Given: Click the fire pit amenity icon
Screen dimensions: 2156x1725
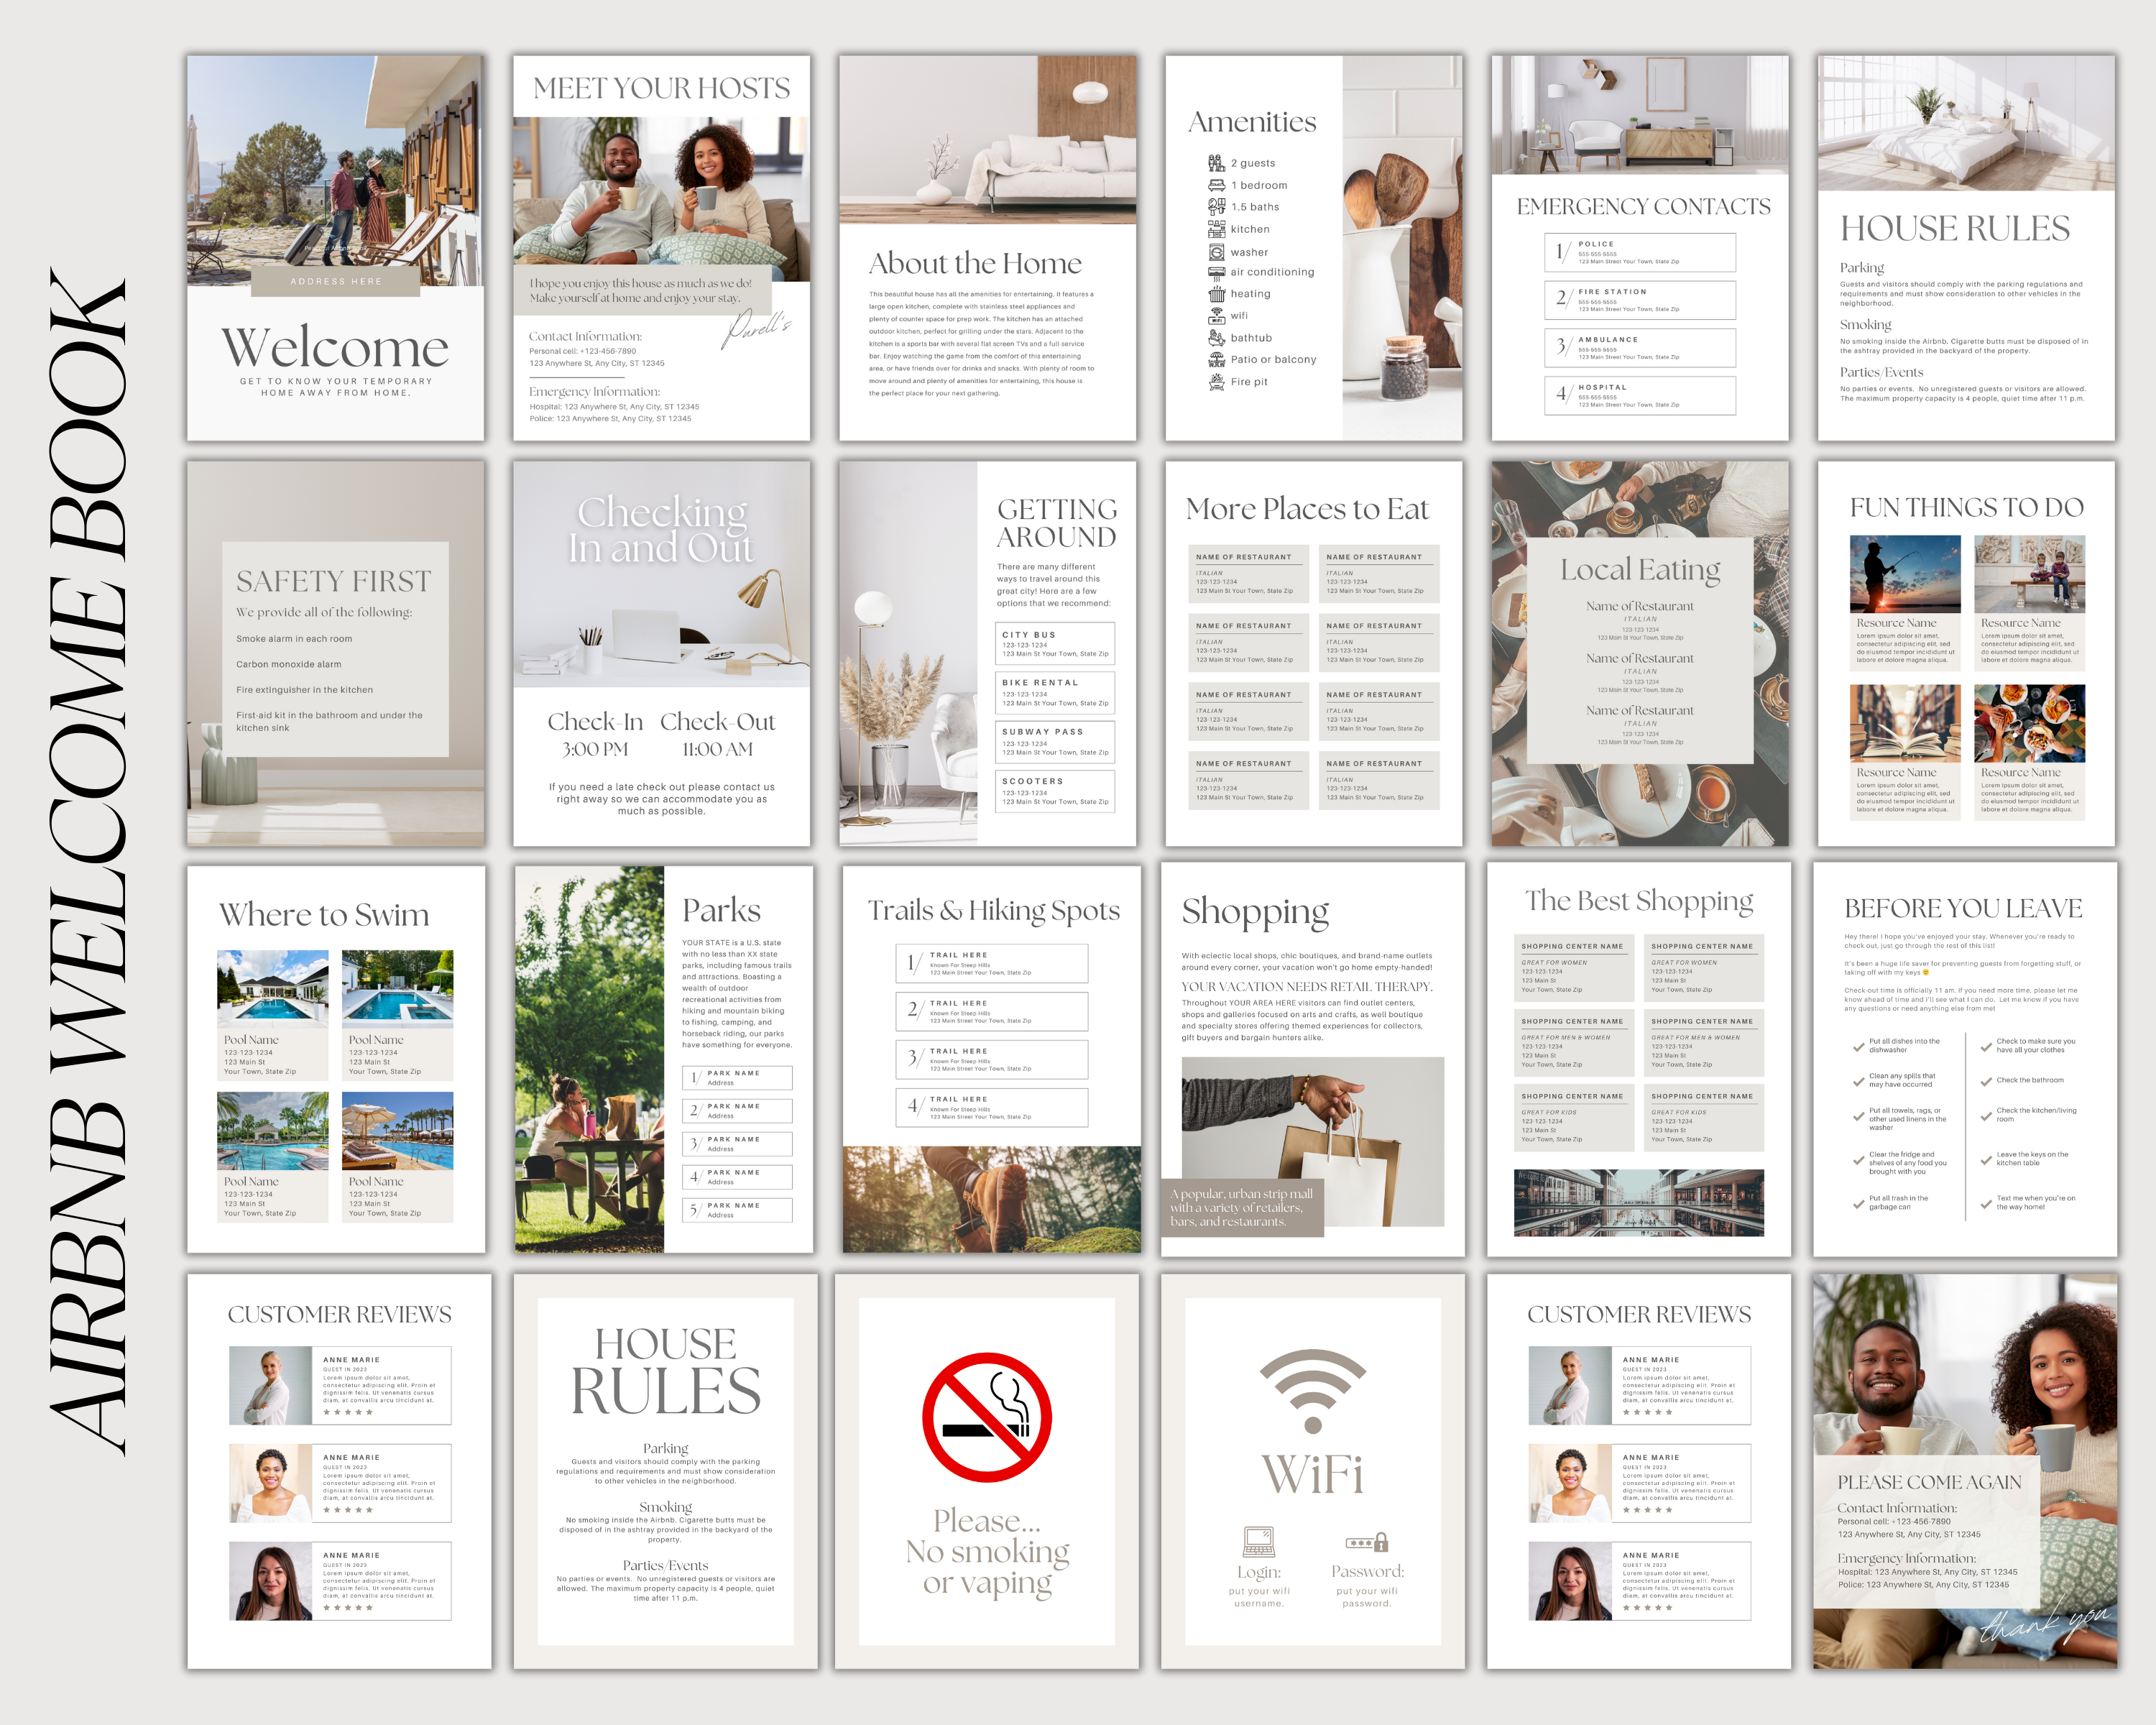Looking at the screenshot, I should tap(1216, 381).
